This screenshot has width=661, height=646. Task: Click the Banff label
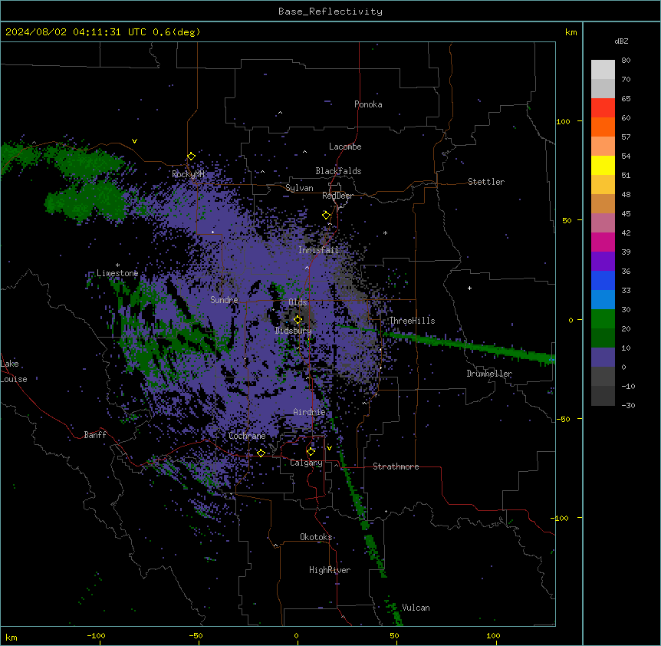tap(95, 435)
